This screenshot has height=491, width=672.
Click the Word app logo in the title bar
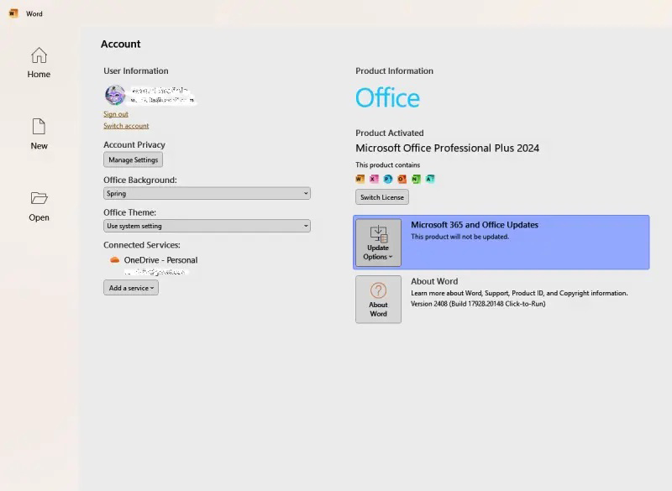pos(13,13)
